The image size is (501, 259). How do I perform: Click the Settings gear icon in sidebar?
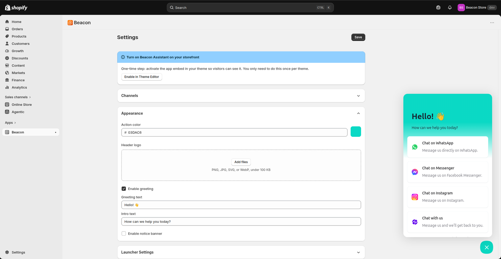click(x=7, y=252)
